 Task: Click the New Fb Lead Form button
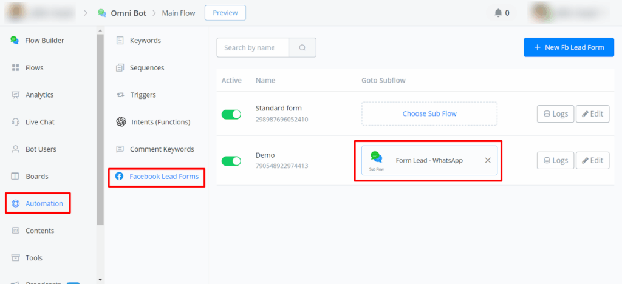coord(569,47)
